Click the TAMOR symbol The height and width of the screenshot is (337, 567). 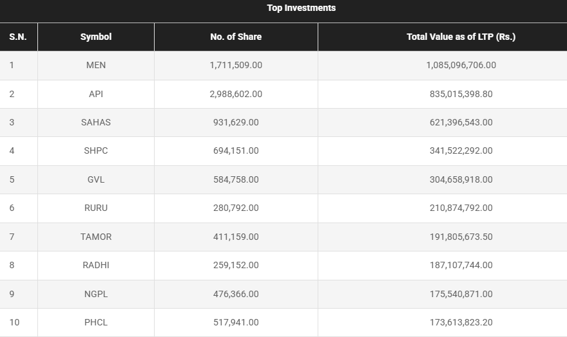pos(96,237)
